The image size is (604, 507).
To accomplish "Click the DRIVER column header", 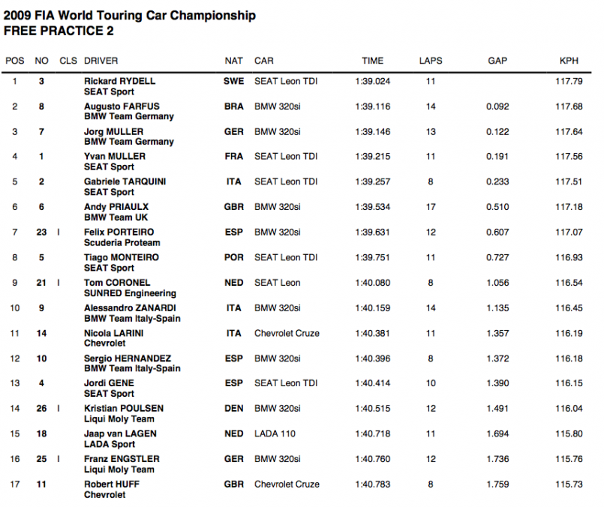I will (101, 61).
